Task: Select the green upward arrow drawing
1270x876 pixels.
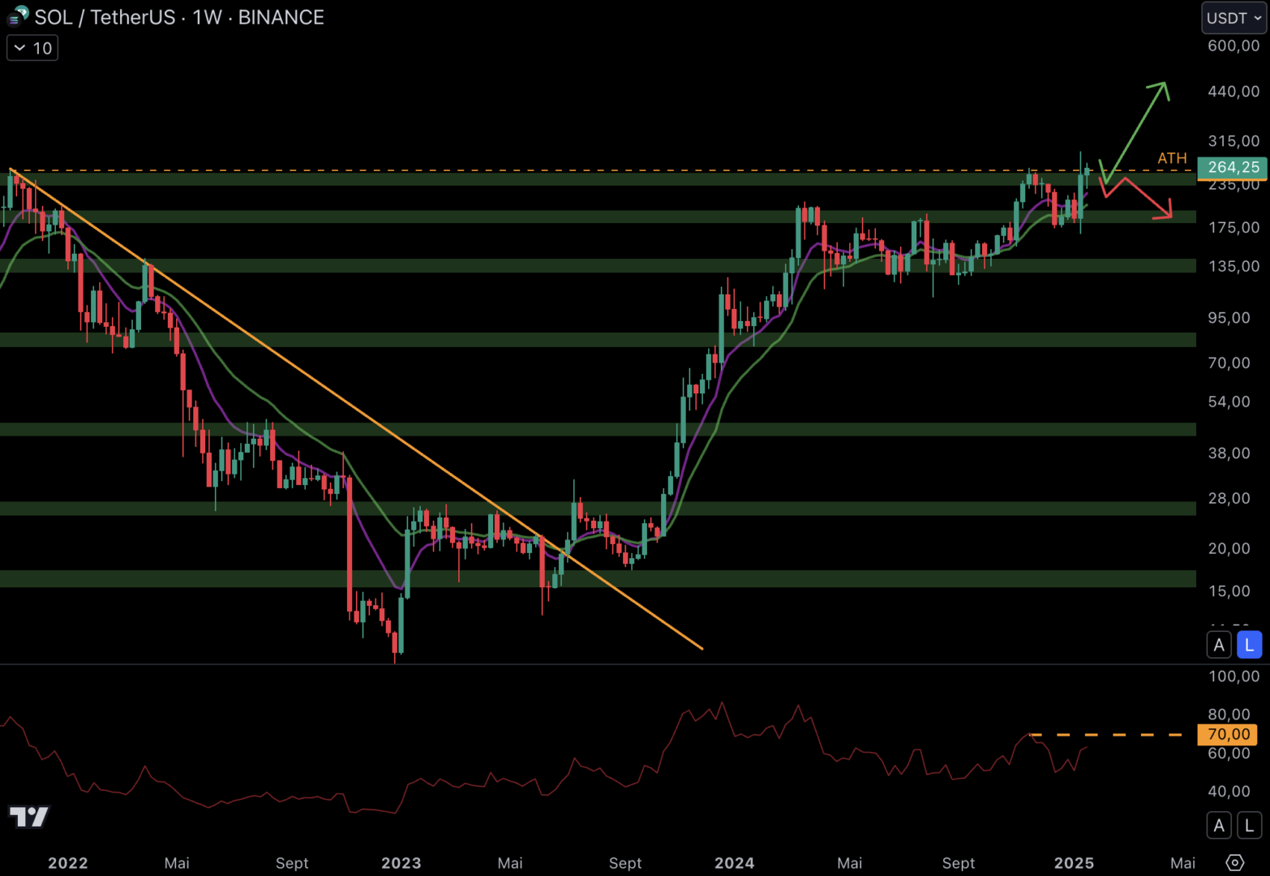Action: tap(1137, 130)
